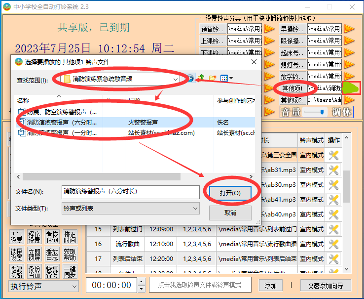Click the wrench icon for ab41.mp3 row
This screenshot has width=364, height=299.
[x=333, y=200]
